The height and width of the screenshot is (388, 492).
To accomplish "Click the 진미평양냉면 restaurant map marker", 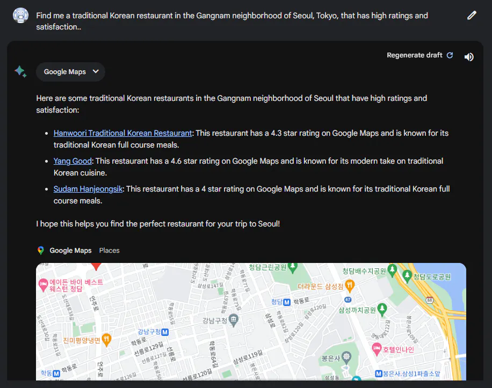I will [x=106, y=339].
